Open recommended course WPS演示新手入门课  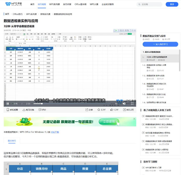pos(153,167)
